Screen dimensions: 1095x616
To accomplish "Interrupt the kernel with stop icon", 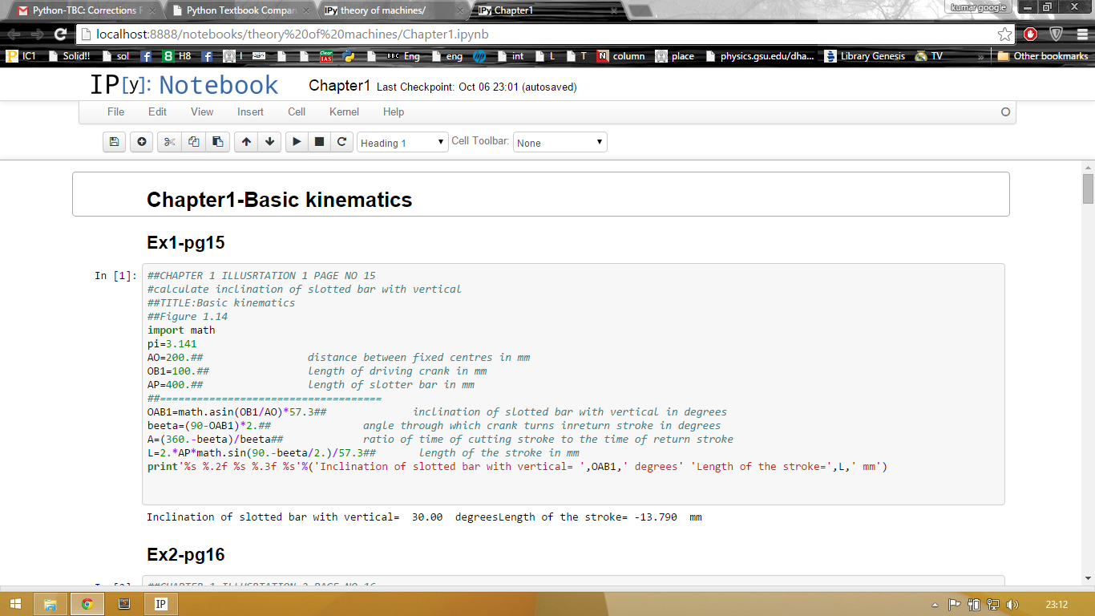I will click(x=319, y=142).
